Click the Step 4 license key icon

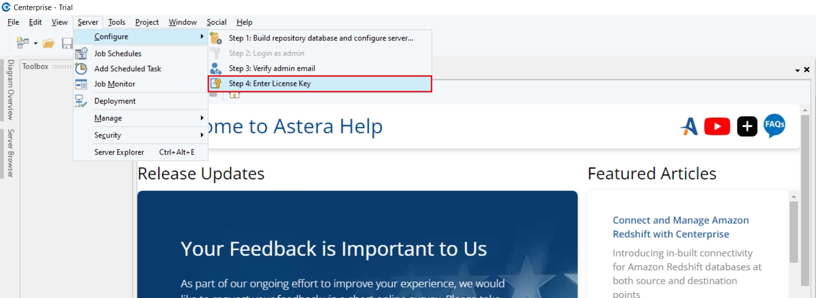216,83
